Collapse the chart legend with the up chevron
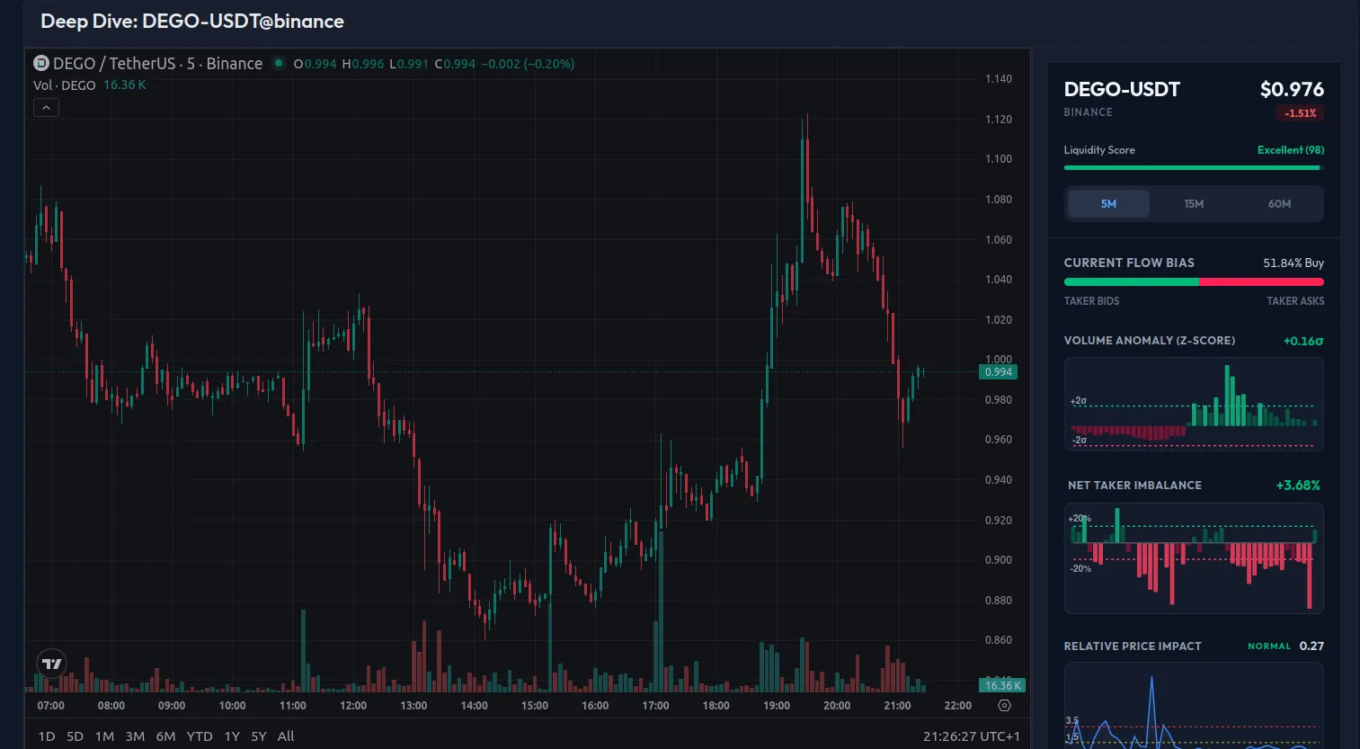This screenshot has height=749, width=1360. point(46,106)
